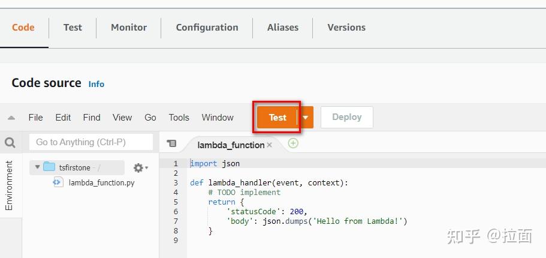Add a new tab with plus icon

293,143
